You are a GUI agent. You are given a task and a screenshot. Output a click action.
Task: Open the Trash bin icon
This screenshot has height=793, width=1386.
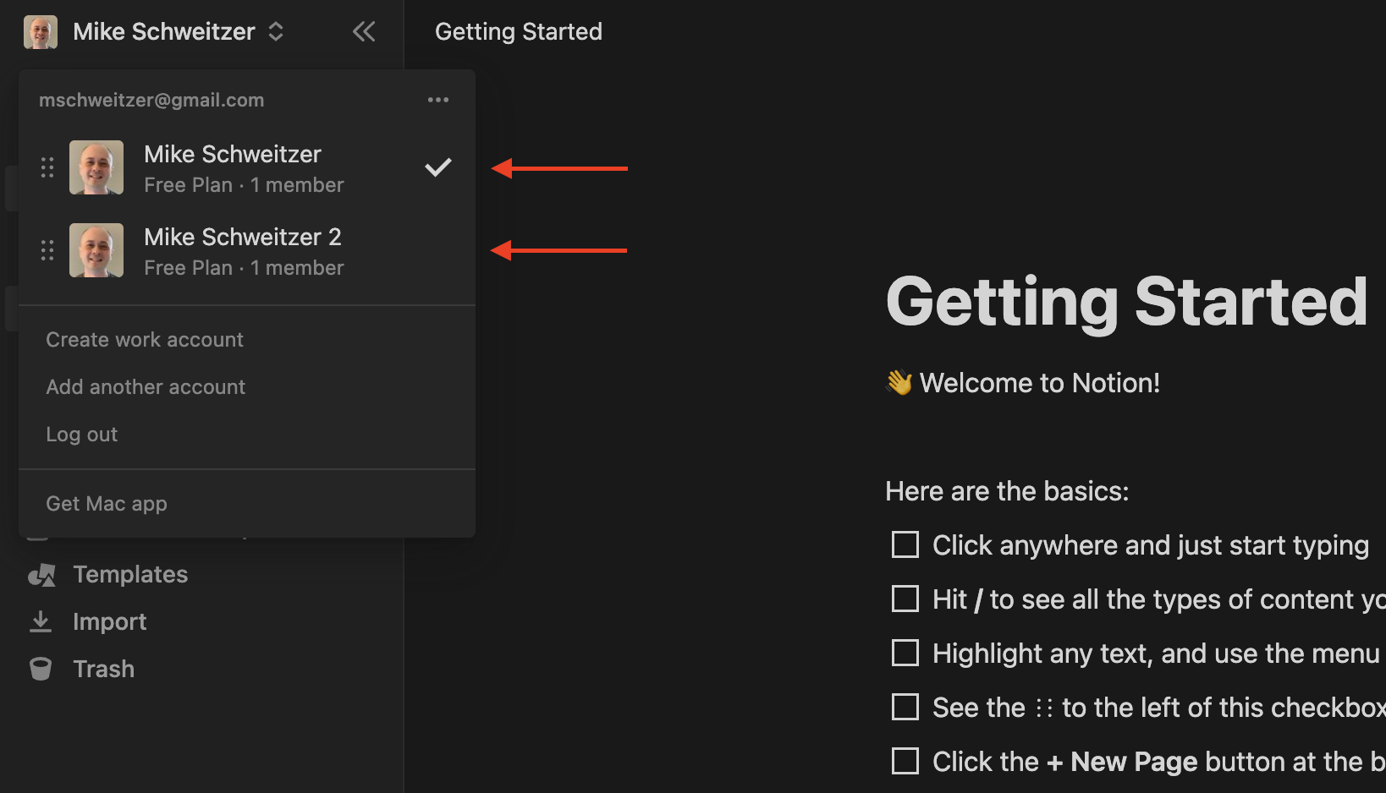(41, 670)
